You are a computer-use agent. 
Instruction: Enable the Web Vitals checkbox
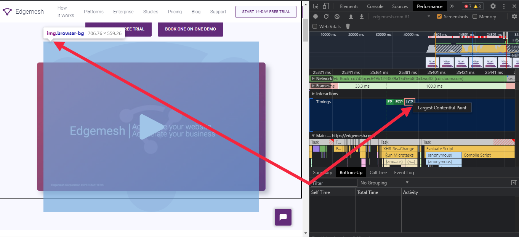point(315,26)
